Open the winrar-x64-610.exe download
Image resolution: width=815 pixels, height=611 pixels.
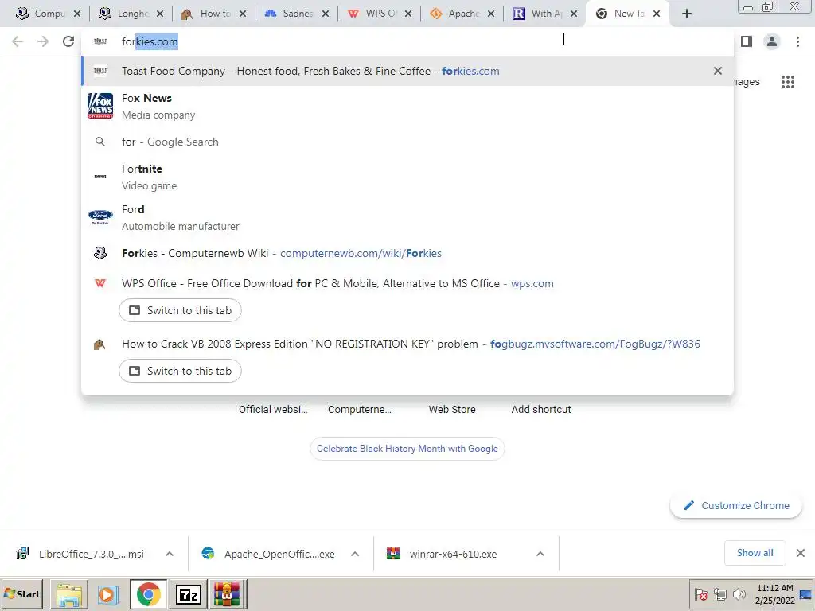[452, 554]
